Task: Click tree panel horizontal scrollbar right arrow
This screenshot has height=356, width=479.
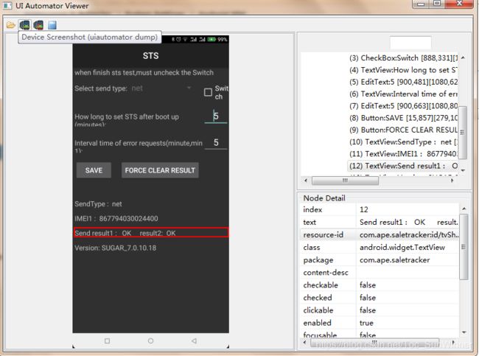Action: (452, 181)
